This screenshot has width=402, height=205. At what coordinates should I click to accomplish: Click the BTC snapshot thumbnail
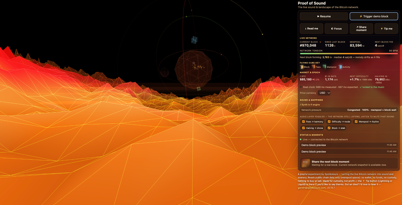coord(305,163)
